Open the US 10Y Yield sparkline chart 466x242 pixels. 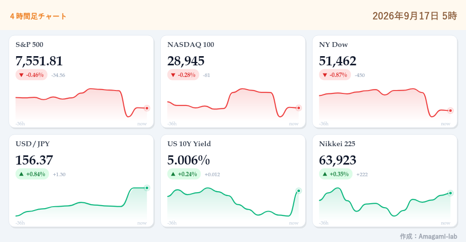[233, 204]
